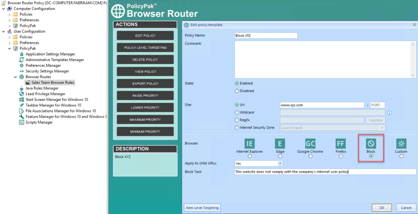
Task: Click the Java Rules Manager coffee icon
Action: point(22,88)
